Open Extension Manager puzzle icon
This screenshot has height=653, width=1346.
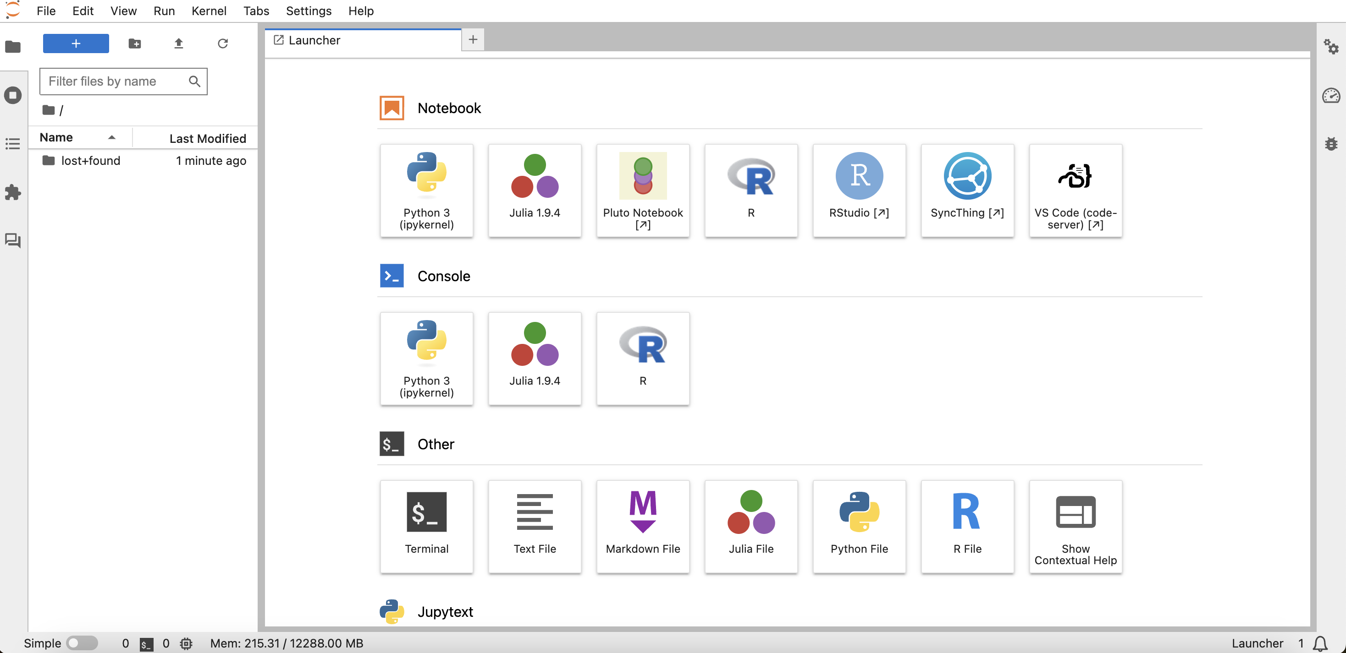click(x=13, y=192)
